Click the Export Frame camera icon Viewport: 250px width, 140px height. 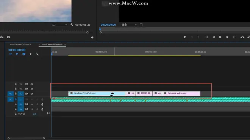point(8,37)
